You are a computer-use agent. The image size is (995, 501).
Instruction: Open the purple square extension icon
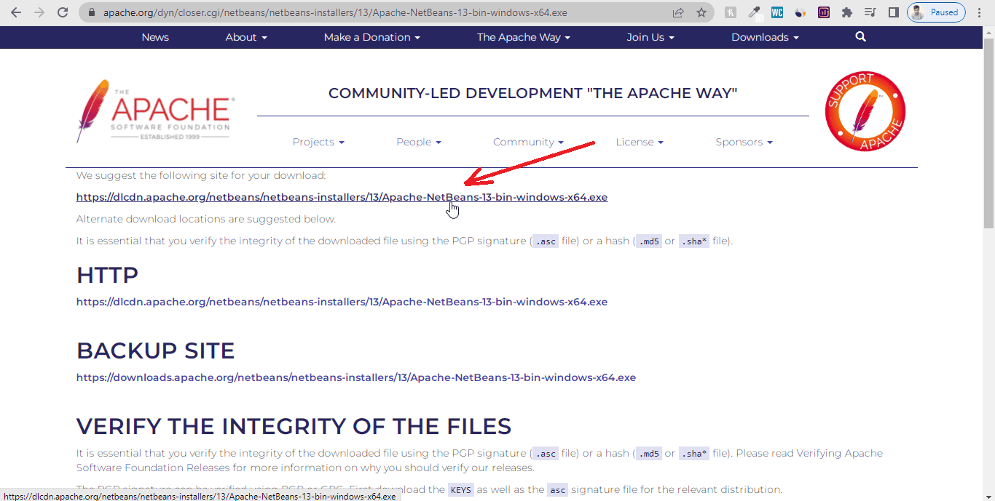coord(824,12)
